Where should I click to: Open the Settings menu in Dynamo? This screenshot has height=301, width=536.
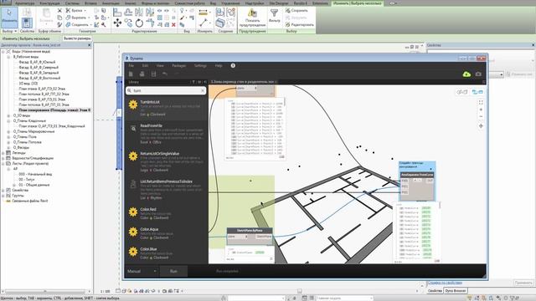200,65
